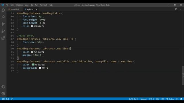Switch to the index.html tab

[15, 9]
